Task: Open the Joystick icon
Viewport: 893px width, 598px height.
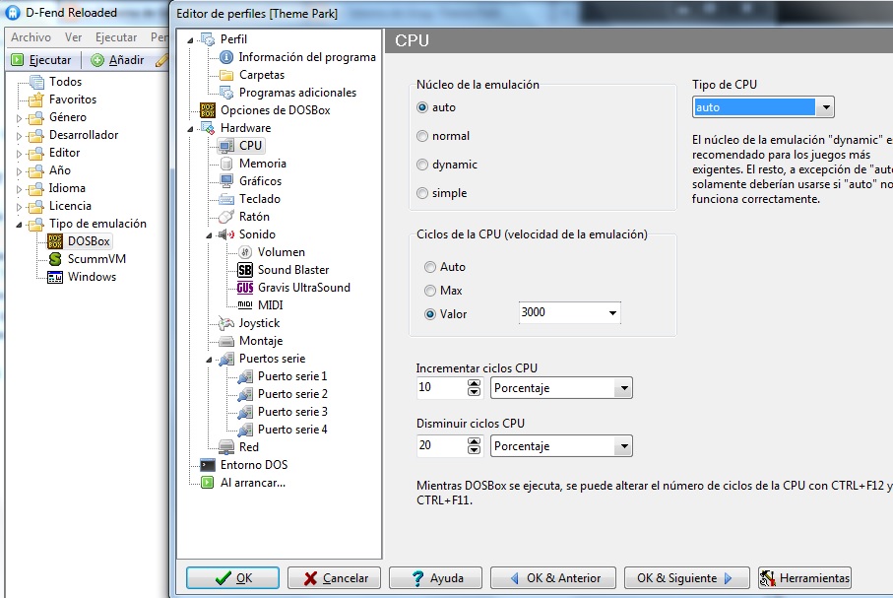Action: [x=226, y=323]
